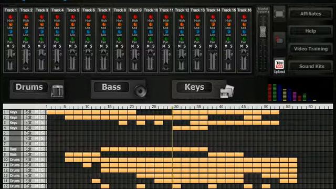336x189 pixels.
Task: Click the spectrum level meter display
Action: click(x=292, y=92)
